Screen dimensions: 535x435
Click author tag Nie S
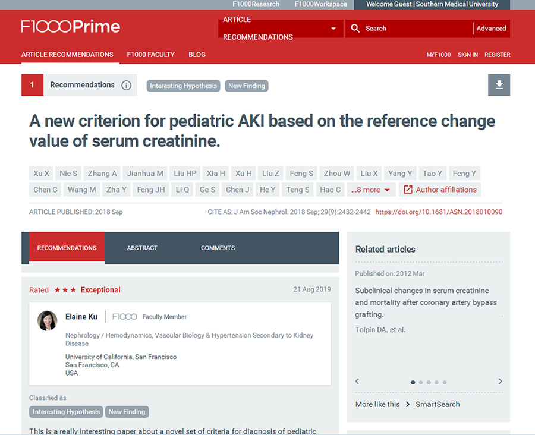[68, 174]
